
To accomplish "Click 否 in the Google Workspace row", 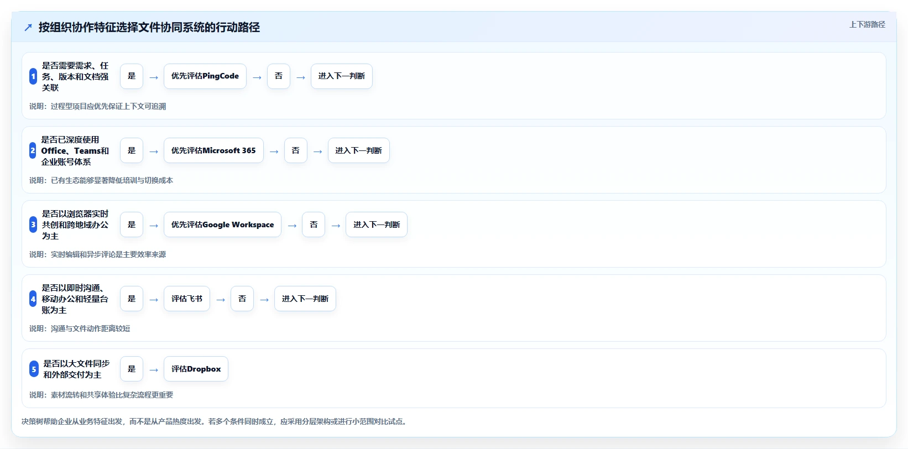I will [x=314, y=224].
